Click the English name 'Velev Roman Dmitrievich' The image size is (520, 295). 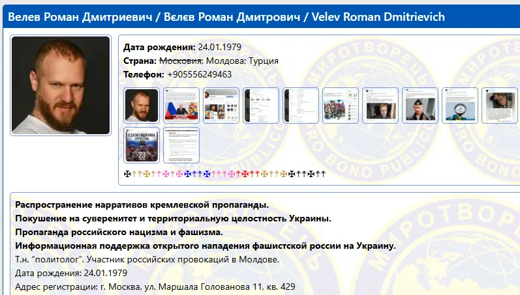(x=378, y=16)
